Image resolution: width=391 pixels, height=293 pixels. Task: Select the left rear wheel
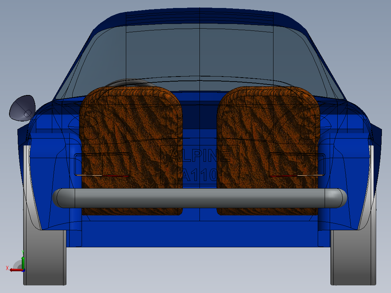45,257
